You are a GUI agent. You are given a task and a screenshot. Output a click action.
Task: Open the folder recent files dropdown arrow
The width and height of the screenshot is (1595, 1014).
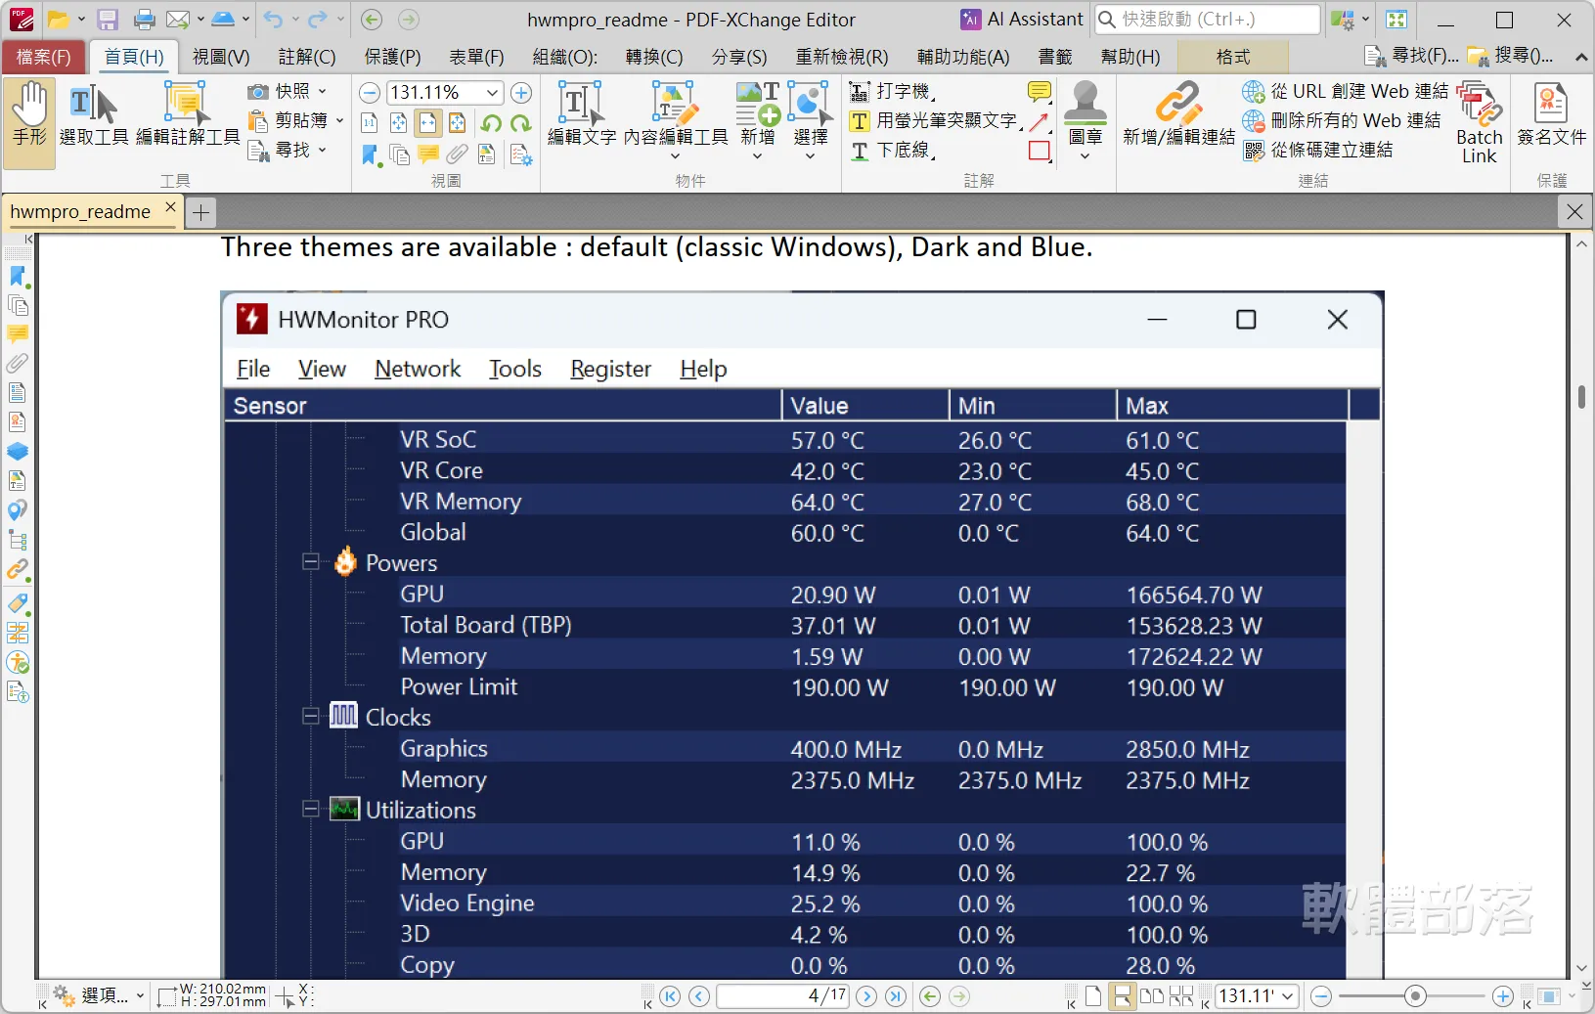tap(81, 20)
